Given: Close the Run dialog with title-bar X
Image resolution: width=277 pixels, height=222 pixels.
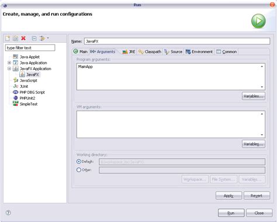Looking at the screenshot, I should coord(272,5).
